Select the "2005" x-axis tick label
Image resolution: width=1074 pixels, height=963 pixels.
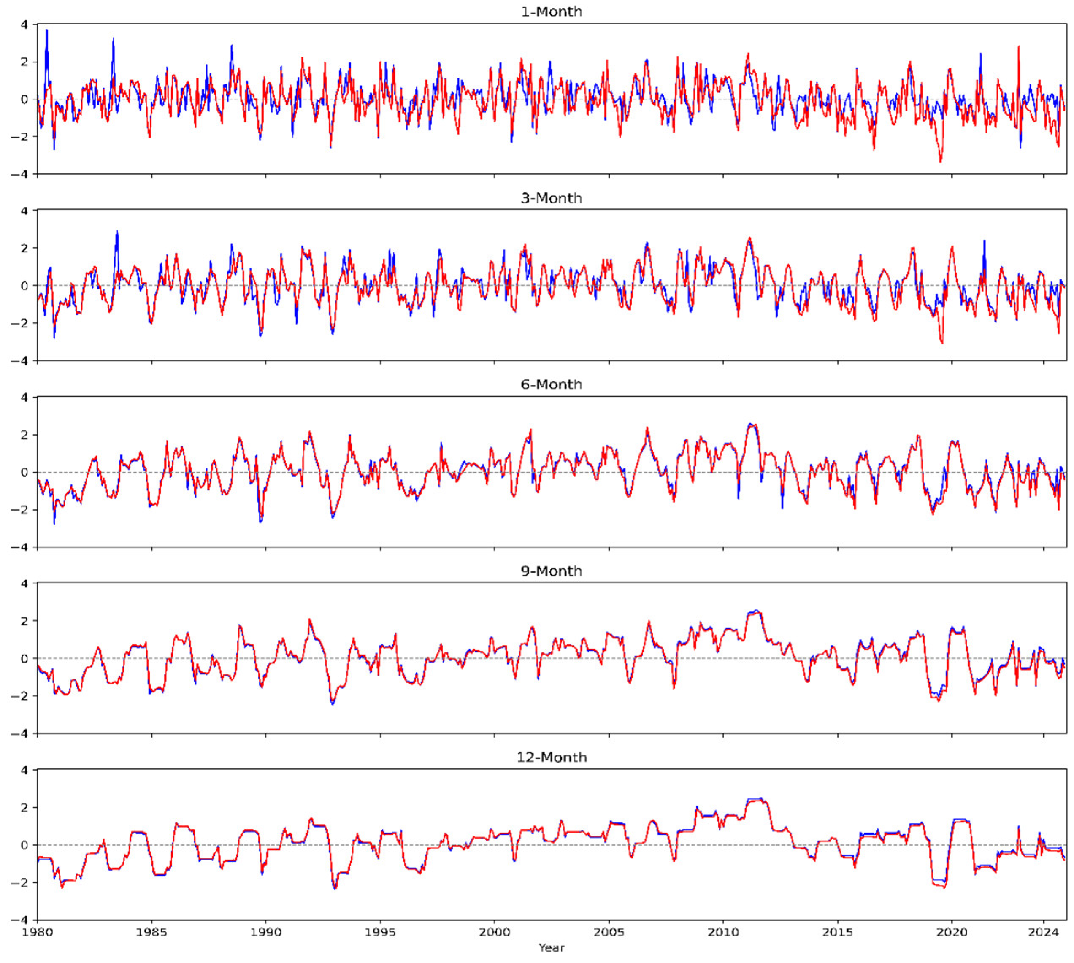pos(609,932)
